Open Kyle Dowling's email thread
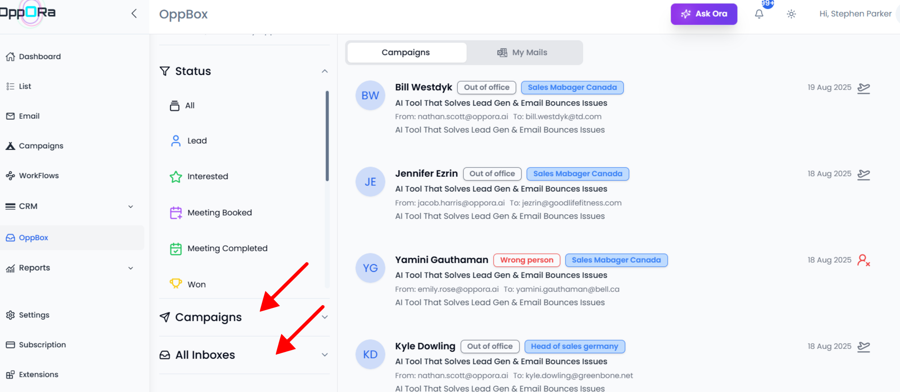 coord(501,361)
